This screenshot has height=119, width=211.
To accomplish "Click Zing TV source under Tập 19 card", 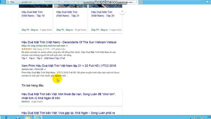I will pos(30,30).
